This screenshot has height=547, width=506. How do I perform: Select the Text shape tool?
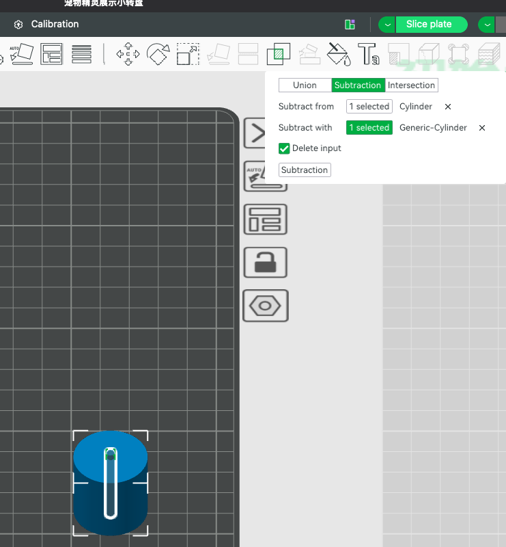click(x=369, y=54)
